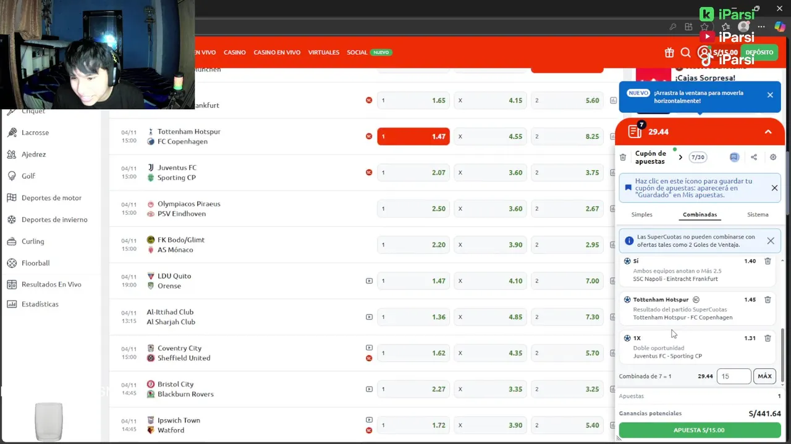The width and height of the screenshot is (791, 444).
Task: Switch to the Sistema tab
Action: [758, 215]
